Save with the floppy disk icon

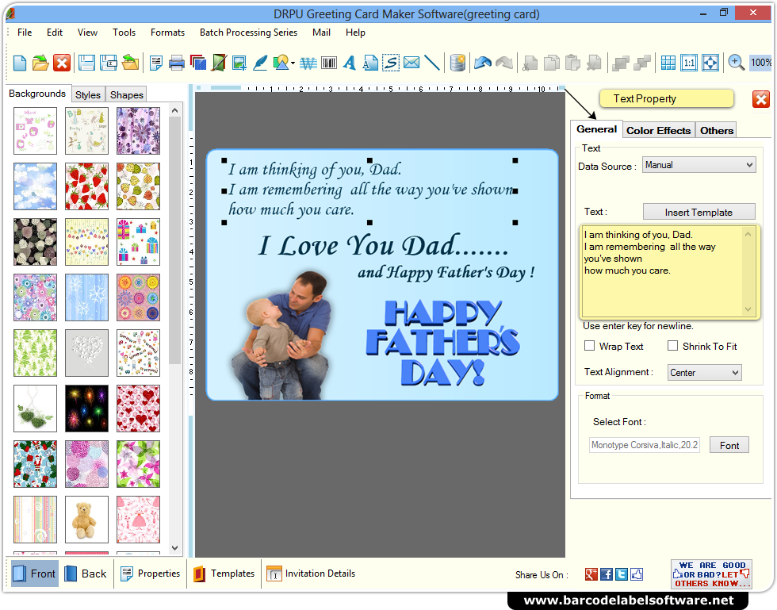coord(86,63)
